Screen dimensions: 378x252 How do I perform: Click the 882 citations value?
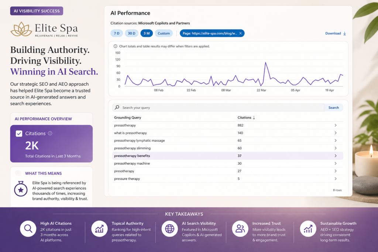(x=240, y=125)
